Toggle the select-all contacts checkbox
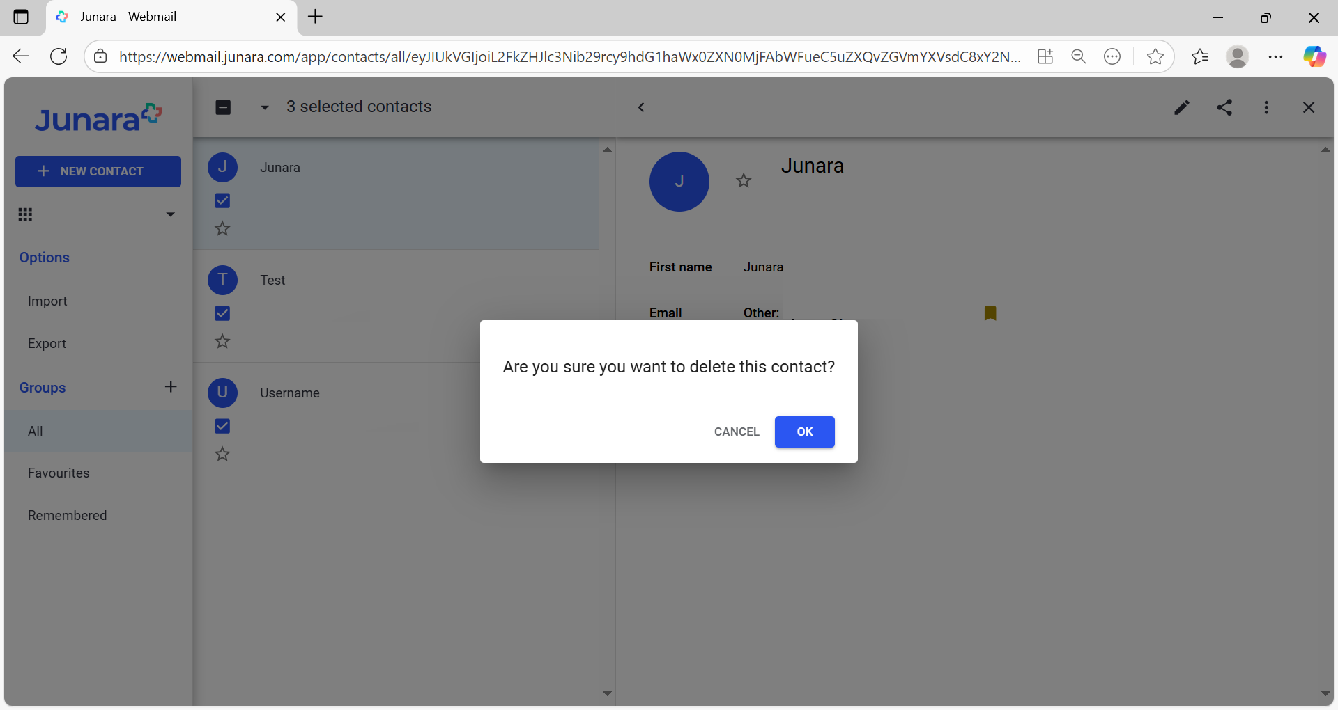The width and height of the screenshot is (1338, 710). click(223, 107)
